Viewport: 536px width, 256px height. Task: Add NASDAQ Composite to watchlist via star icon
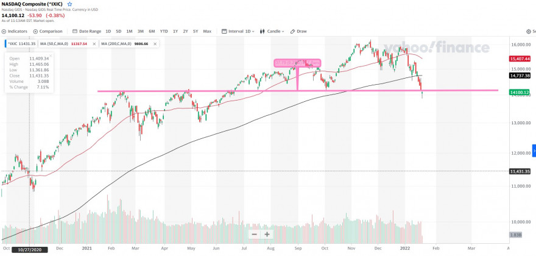pos(69,4)
